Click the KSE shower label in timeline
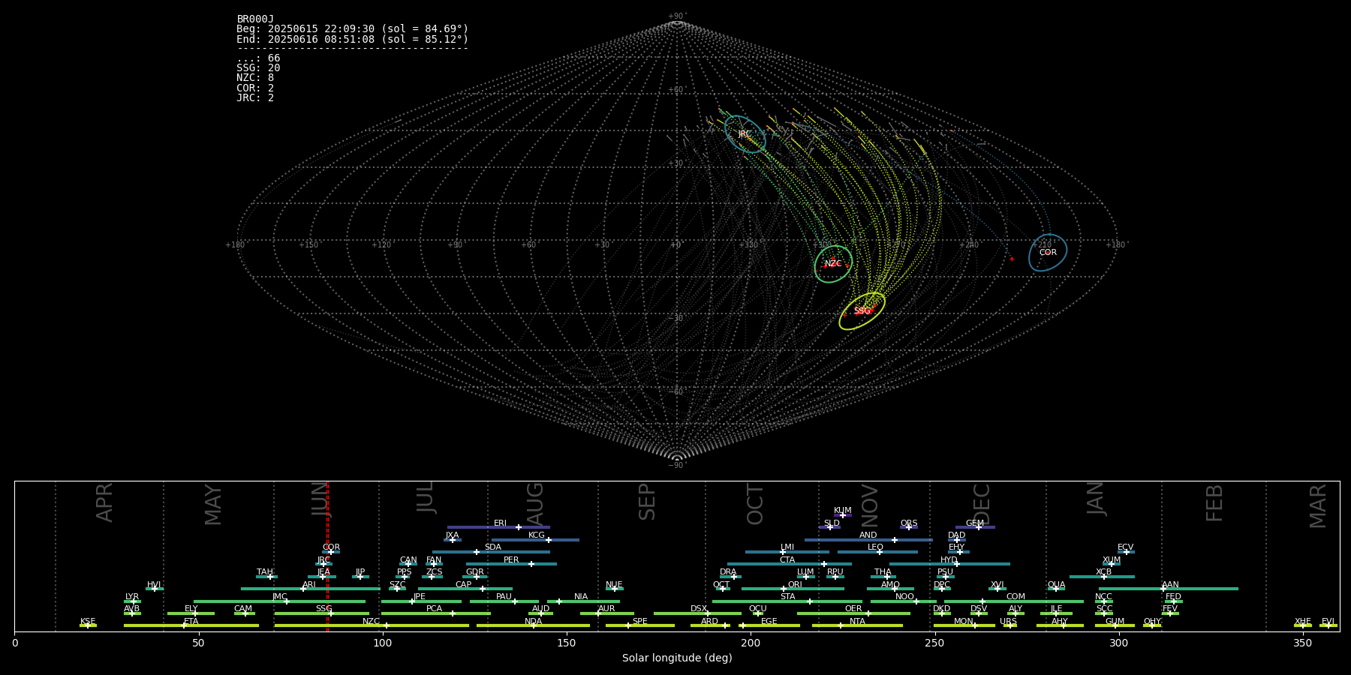Viewport: 1351px width, 675px height. tap(88, 622)
